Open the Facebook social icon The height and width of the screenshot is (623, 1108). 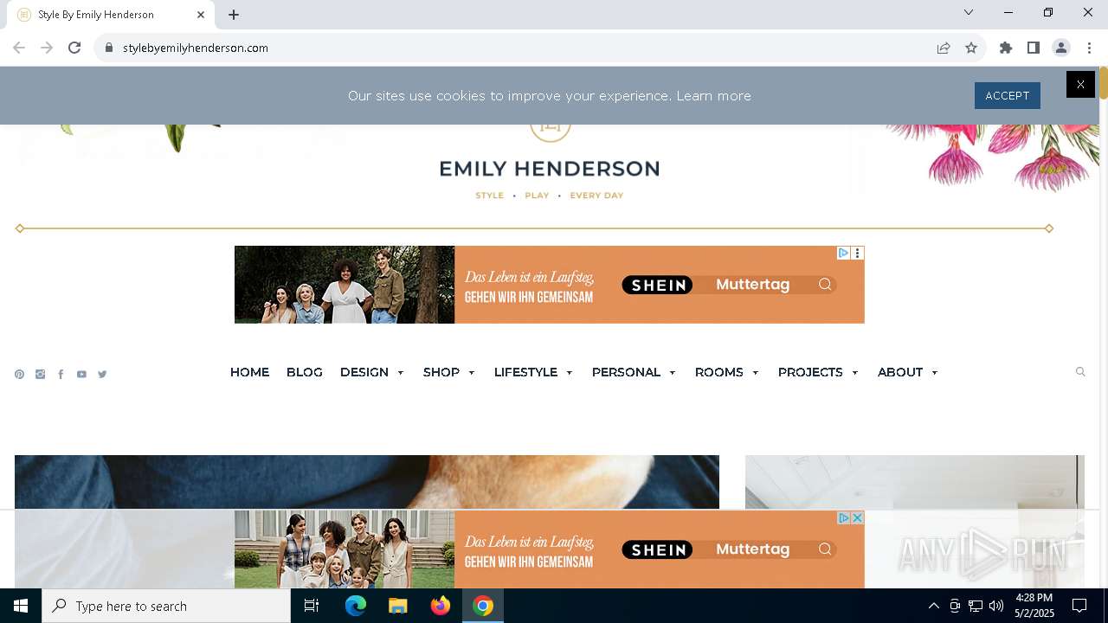point(61,375)
